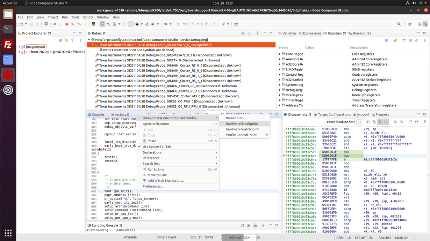This screenshot has height=241, width=430.
Task: Click the green Resume debug icon
Action: tap(55, 24)
